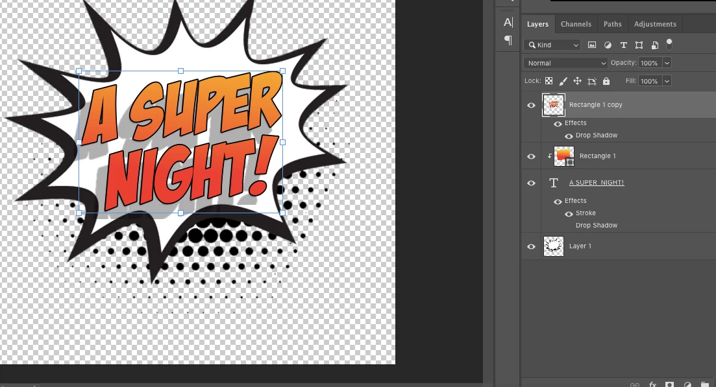Lock layer position
The height and width of the screenshot is (387, 716).
pyautogui.click(x=577, y=80)
